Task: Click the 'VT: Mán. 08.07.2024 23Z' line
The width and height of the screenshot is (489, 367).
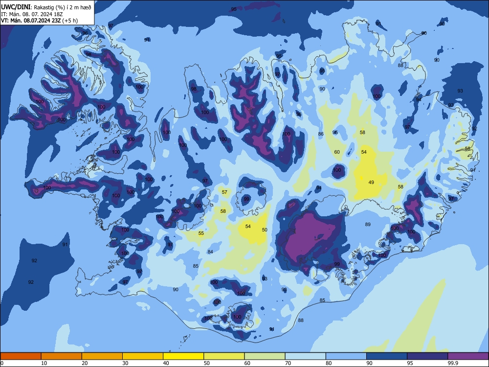Action: pos(39,21)
